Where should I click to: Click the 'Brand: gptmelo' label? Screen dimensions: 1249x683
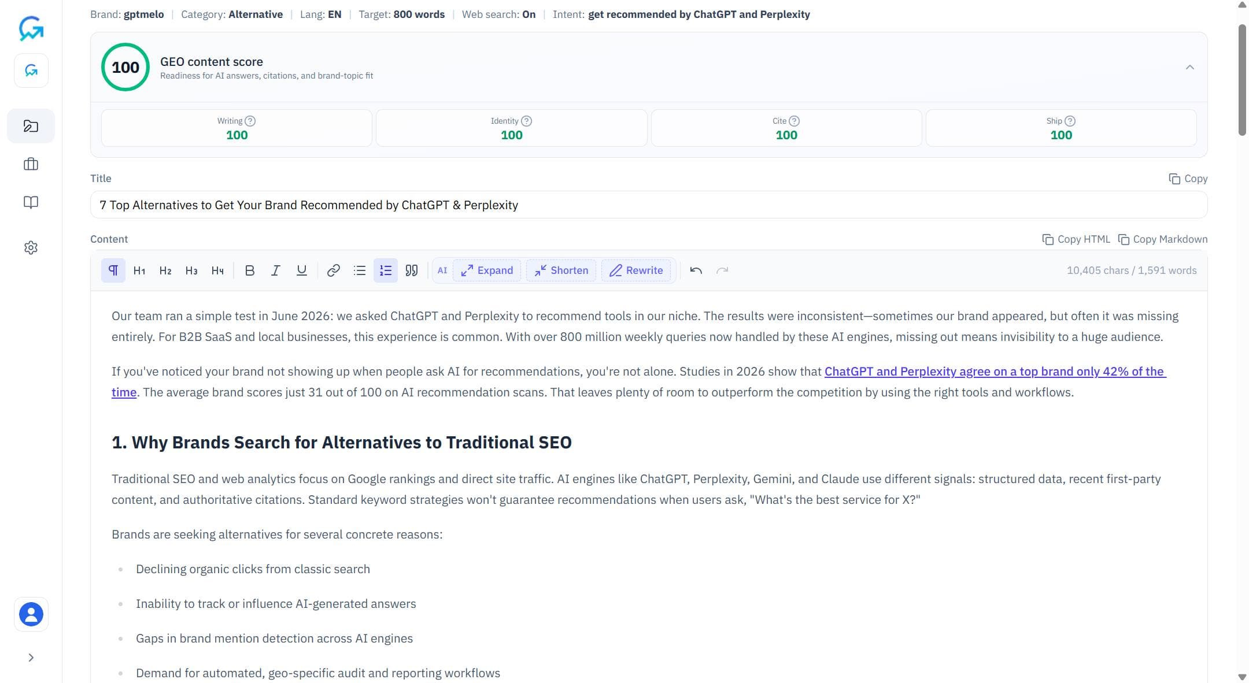click(x=127, y=14)
